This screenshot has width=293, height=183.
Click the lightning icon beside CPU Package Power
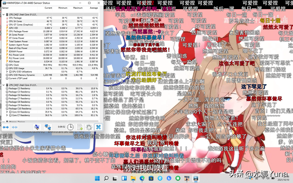coord(7,32)
